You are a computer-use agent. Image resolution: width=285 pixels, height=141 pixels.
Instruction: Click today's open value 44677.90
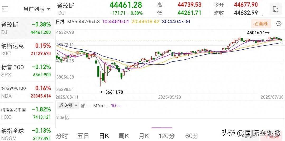pyautogui.click(x=246, y=5)
